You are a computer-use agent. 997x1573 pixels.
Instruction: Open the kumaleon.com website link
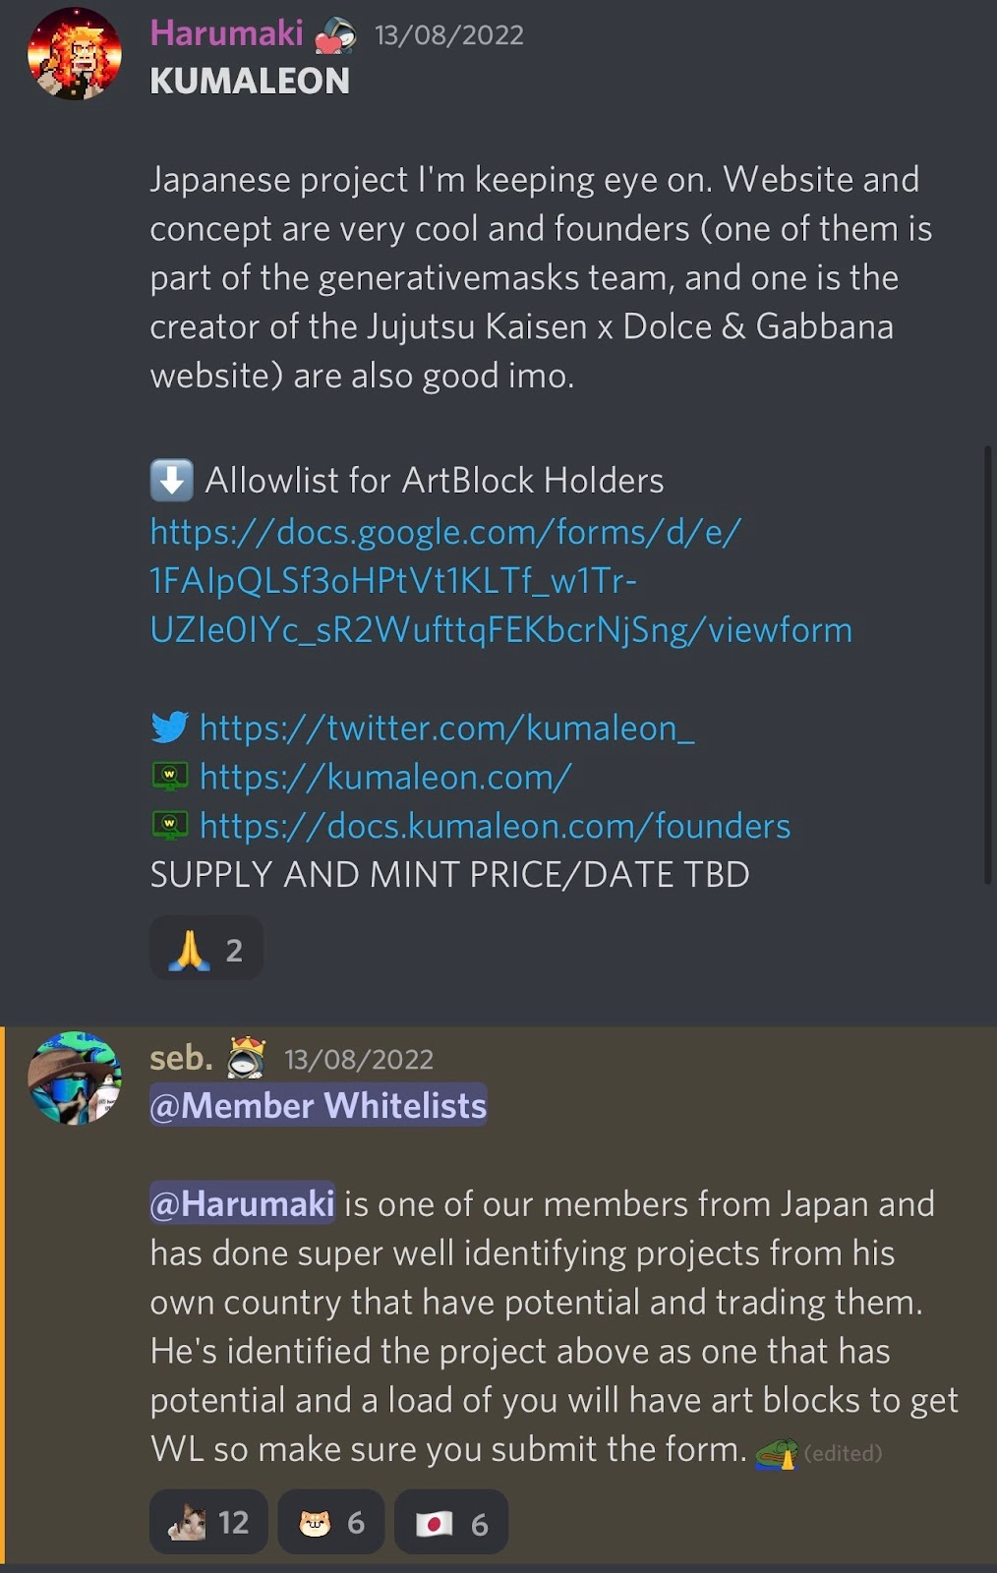click(x=385, y=777)
